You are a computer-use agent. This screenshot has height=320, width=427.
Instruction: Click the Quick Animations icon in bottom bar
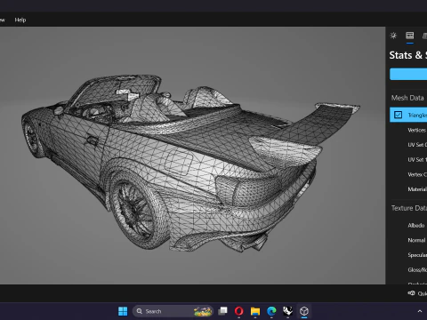coord(411,293)
